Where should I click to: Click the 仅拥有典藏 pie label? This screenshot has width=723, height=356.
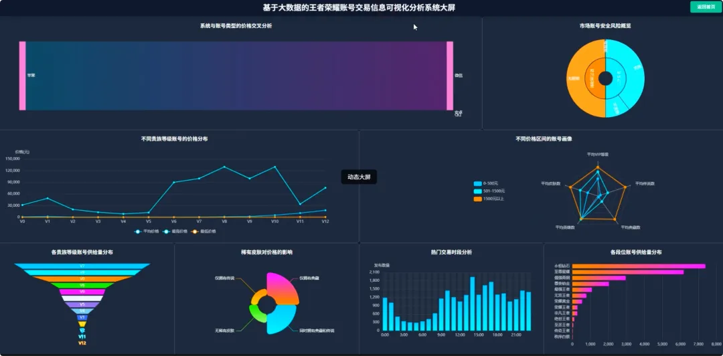309,278
